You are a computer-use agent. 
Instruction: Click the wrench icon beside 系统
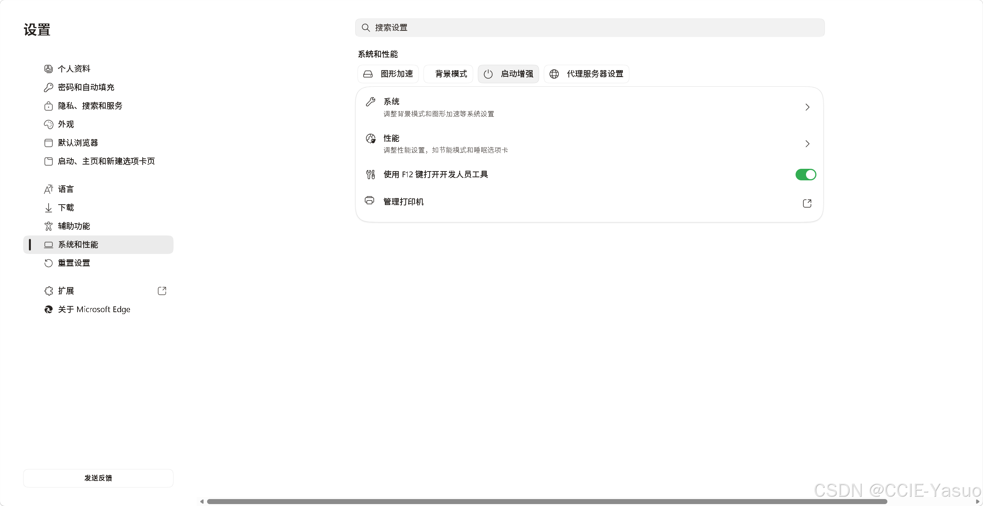click(x=371, y=102)
